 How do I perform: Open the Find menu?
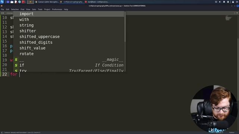click(x=22, y=9)
